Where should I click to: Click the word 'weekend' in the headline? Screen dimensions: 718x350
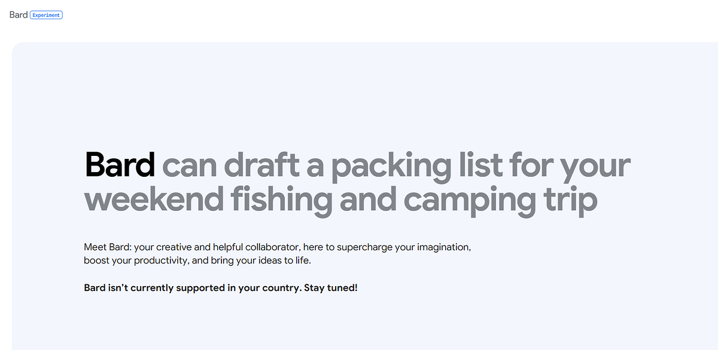pos(148,200)
